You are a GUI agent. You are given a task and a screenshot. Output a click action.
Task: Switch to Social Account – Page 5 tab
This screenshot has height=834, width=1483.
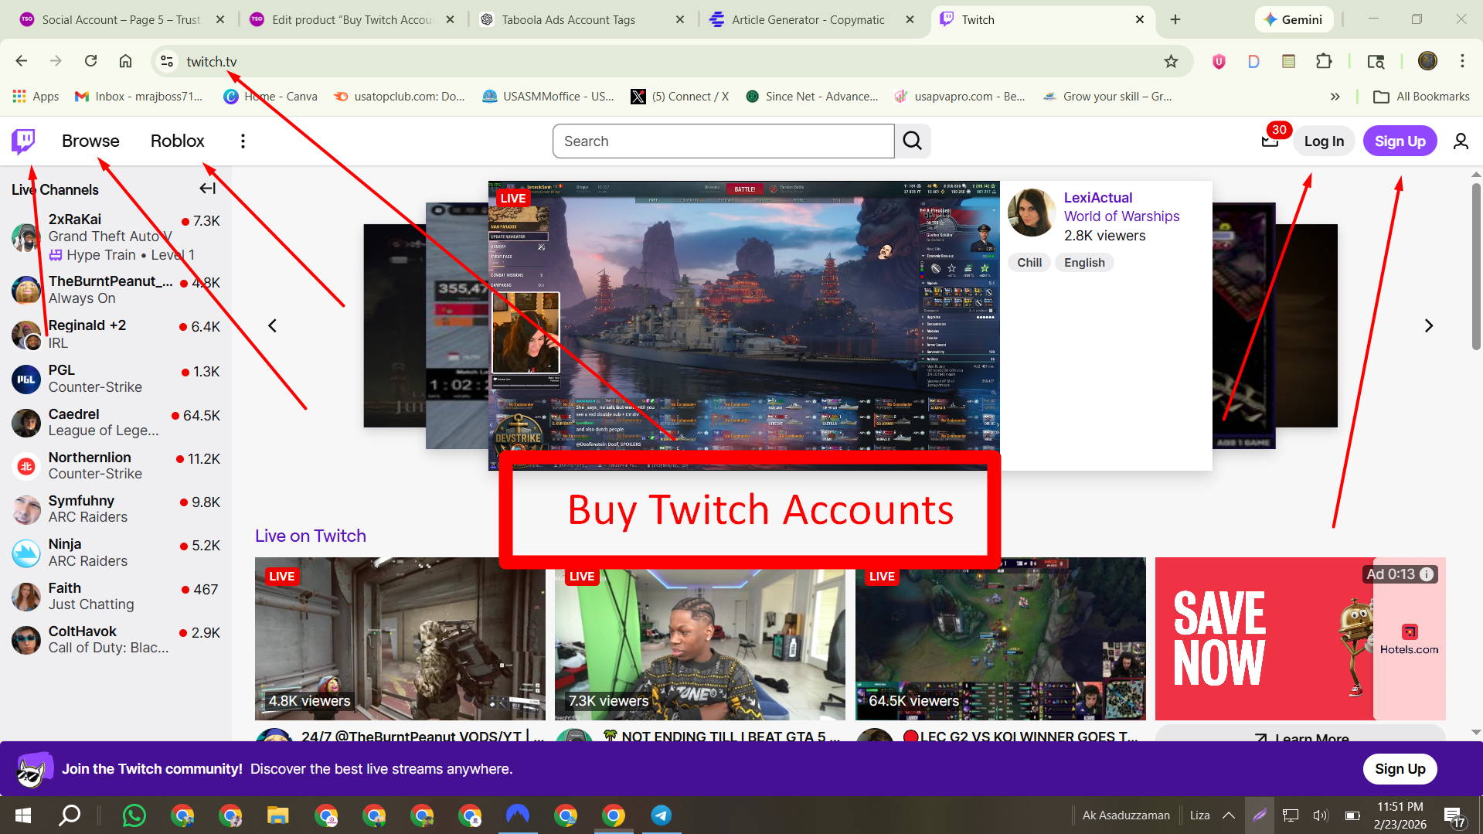121,19
